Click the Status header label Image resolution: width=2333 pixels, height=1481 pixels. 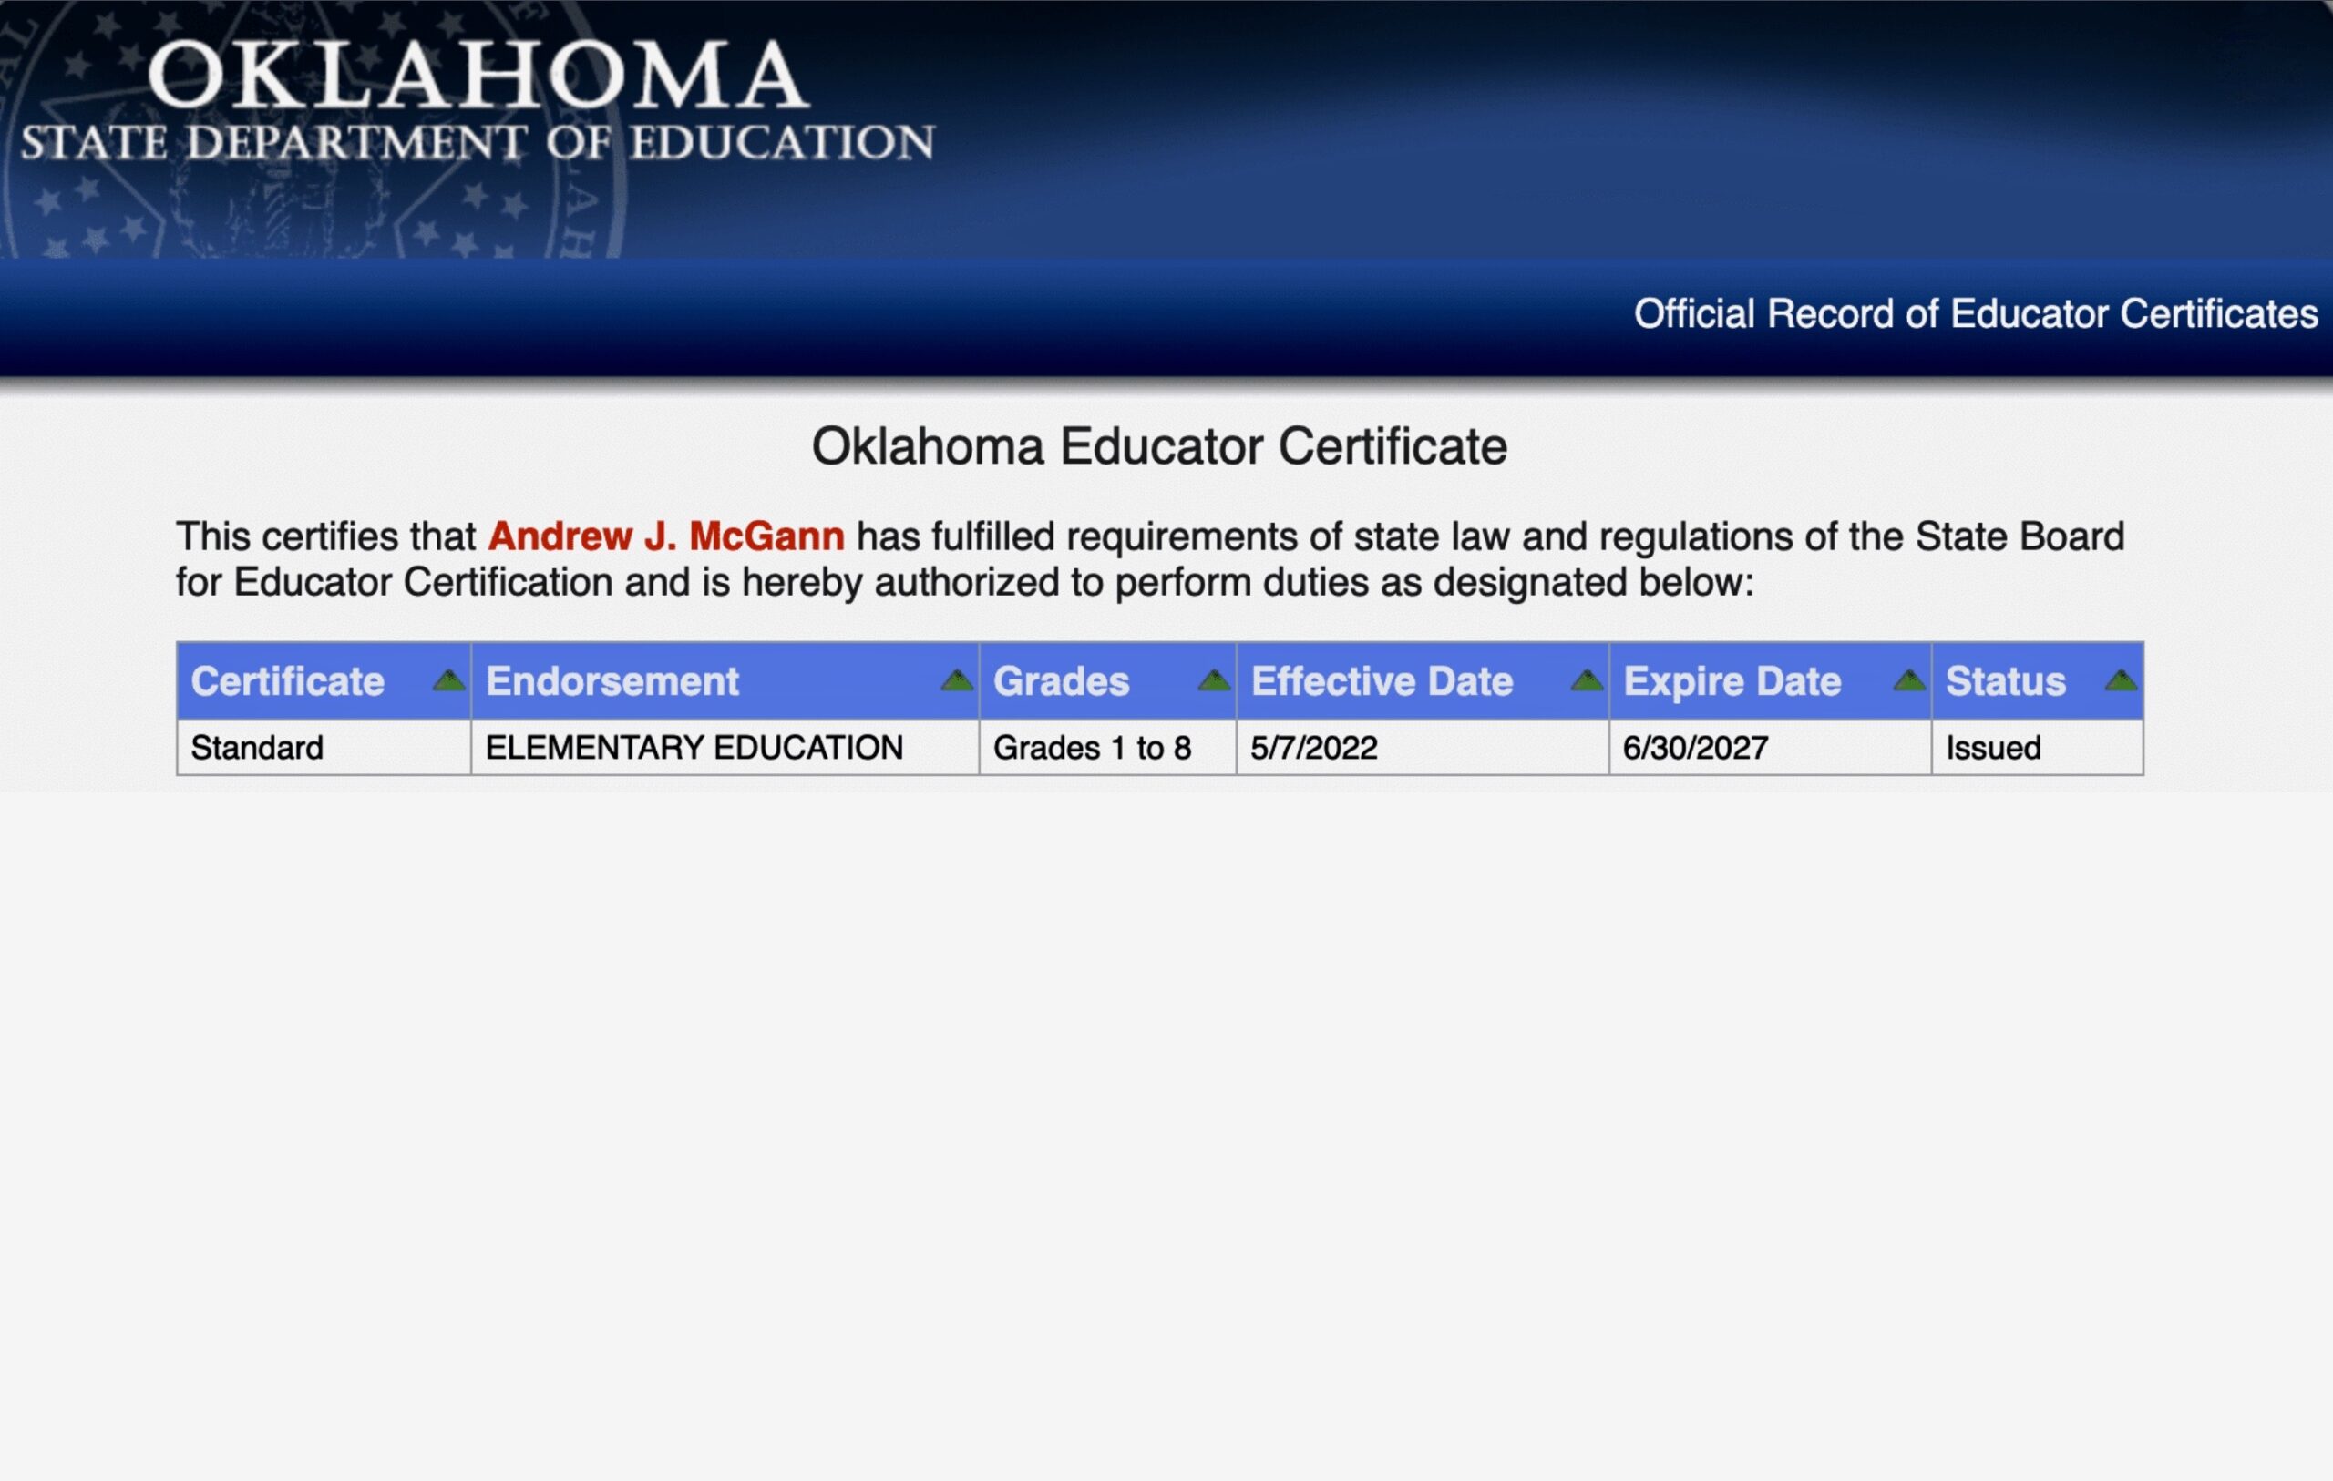click(x=2006, y=681)
